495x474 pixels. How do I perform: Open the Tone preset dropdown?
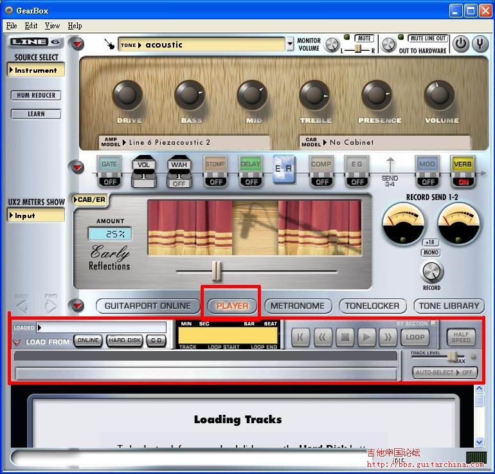(290, 44)
